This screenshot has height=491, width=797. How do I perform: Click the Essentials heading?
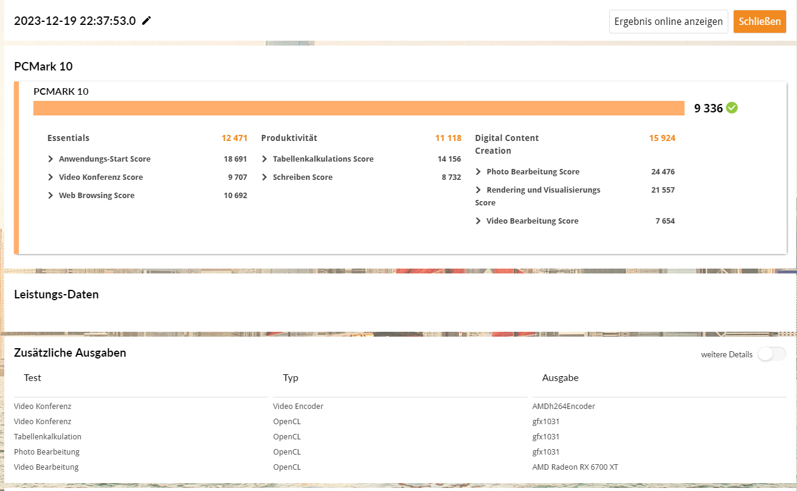tap(68, 138)
